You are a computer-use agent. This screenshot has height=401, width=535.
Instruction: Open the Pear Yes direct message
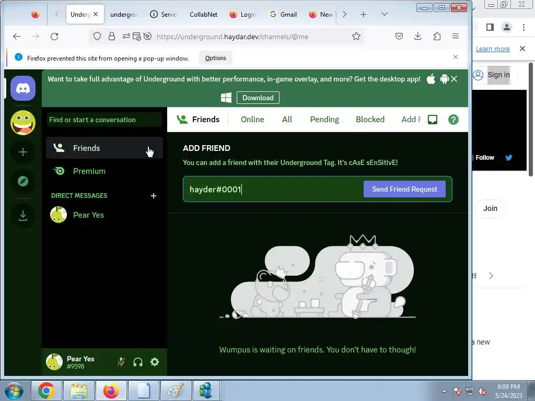point(104,215)
